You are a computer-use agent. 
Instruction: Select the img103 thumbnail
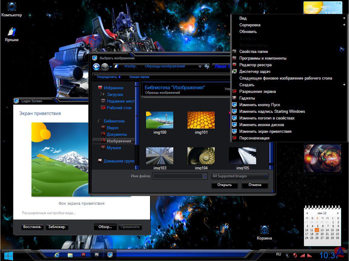point(160,158)
